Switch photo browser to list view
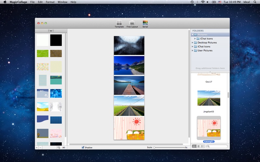This screenshot has width=260, height=162. (x=199, y=146)
